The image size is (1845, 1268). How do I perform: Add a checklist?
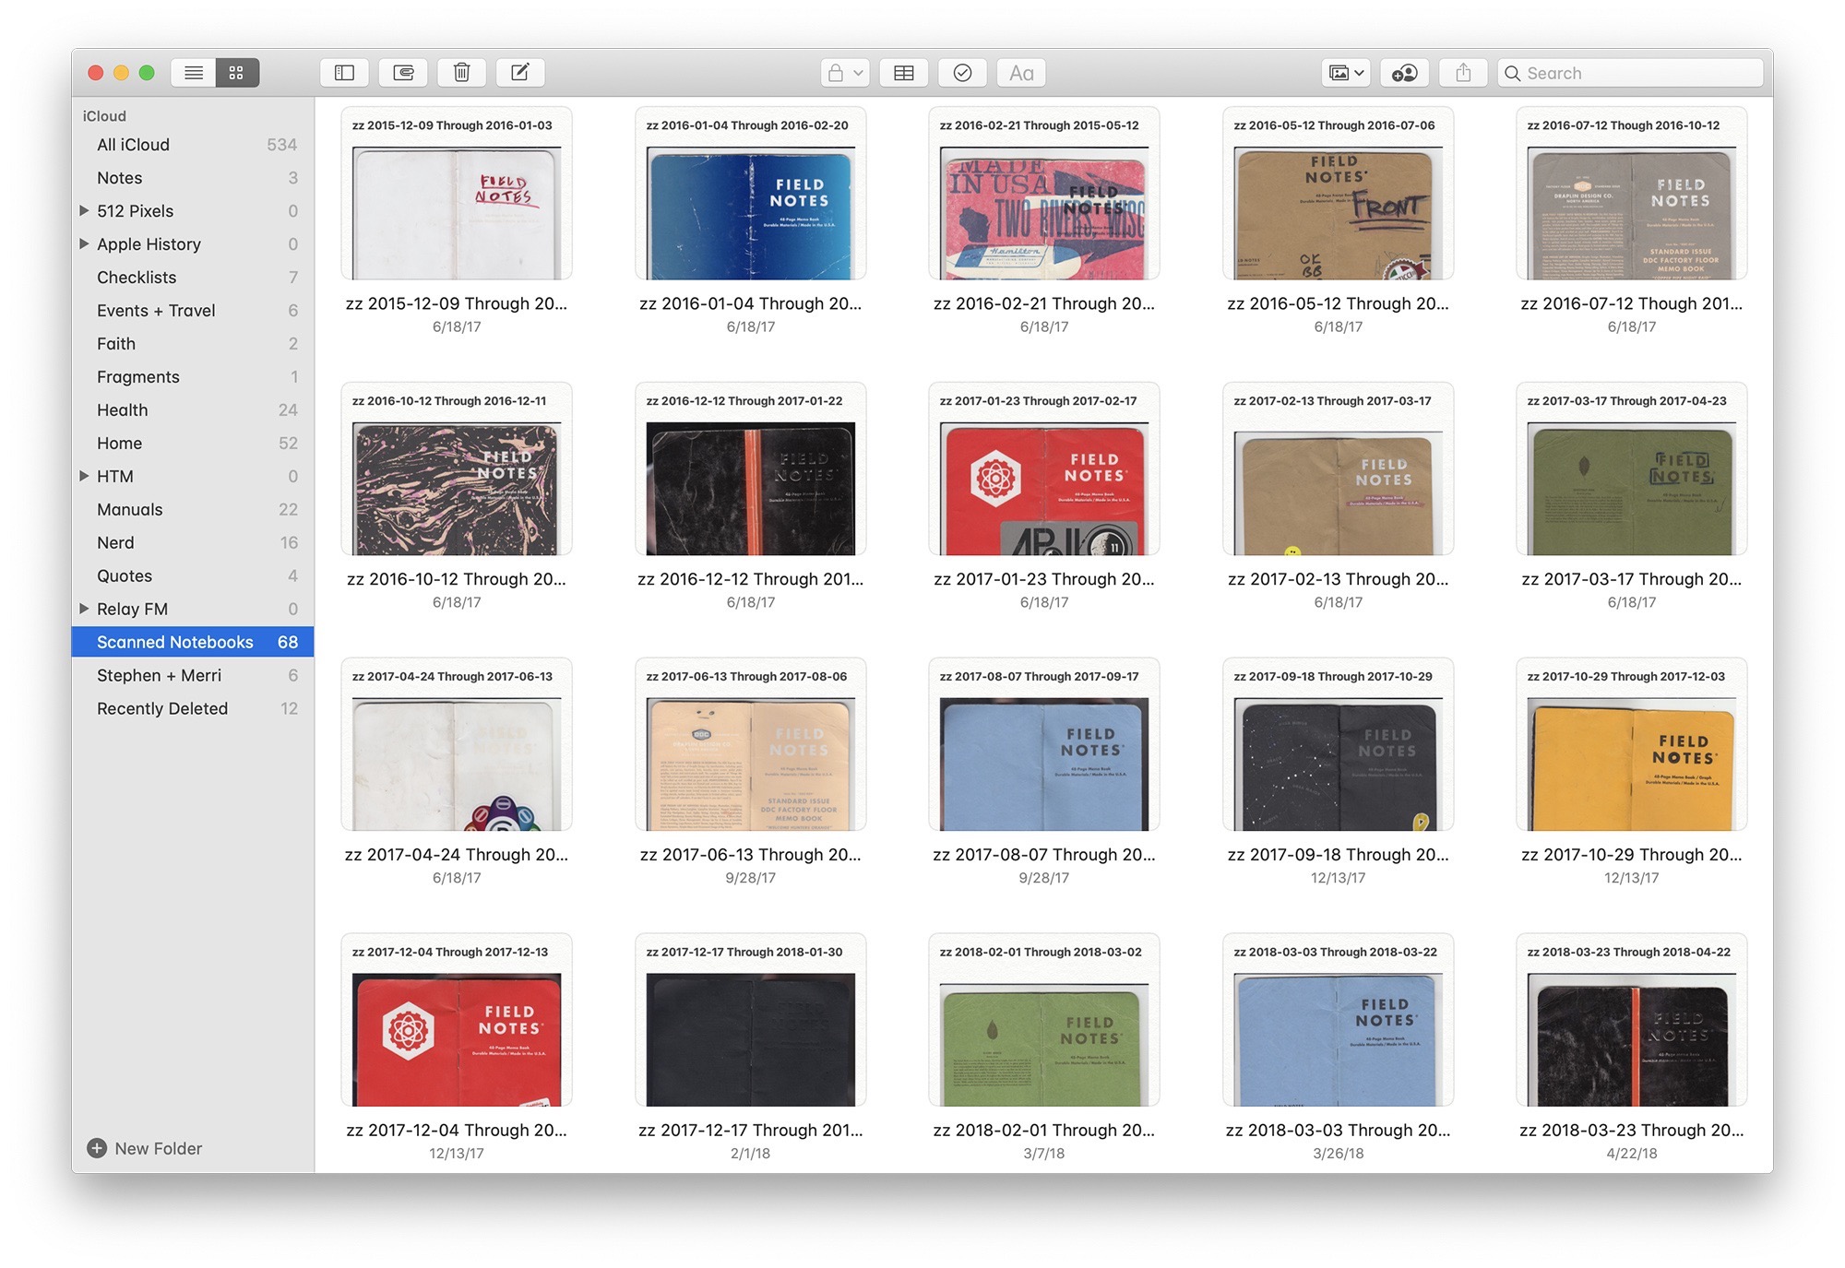point(962,73)
